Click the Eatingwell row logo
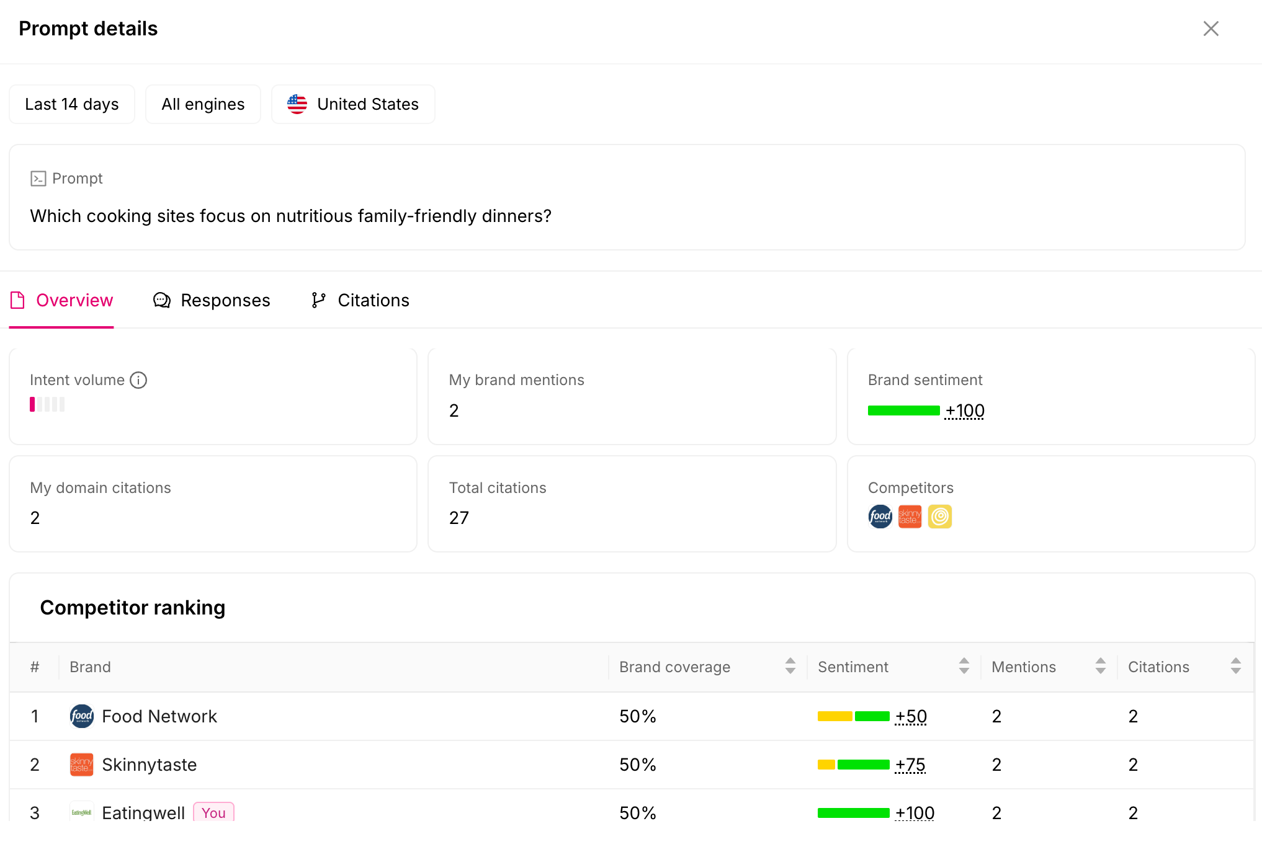 [x=82, y=812]
